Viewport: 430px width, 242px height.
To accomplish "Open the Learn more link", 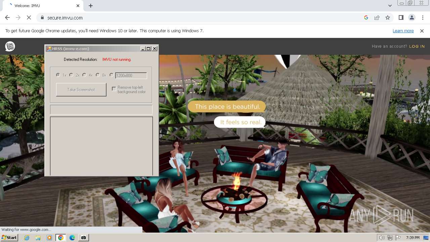I will (403, 31).
